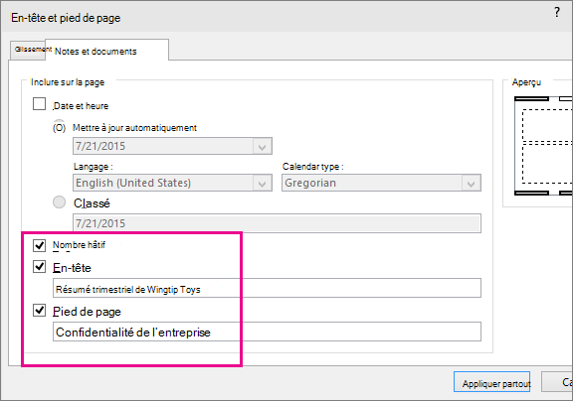Screen dimensions: 573x401
Task: Click the Appliquer partout button
Action: coord(491,382)
